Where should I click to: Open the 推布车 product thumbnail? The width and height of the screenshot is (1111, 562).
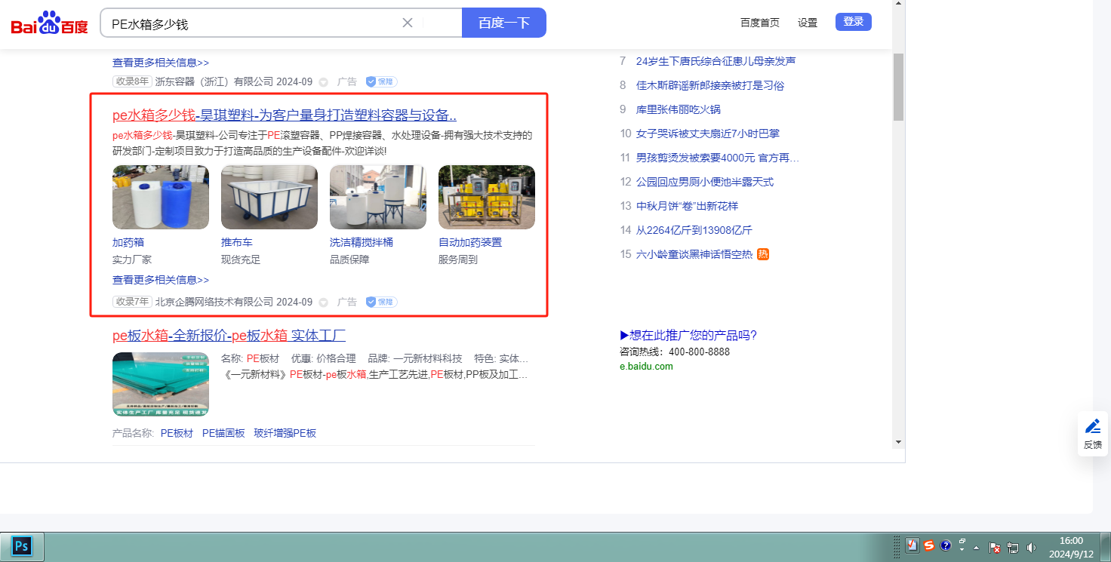tap(269, 197)
